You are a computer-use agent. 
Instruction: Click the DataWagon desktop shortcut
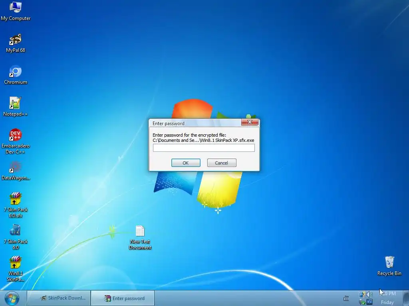[16, 171]
